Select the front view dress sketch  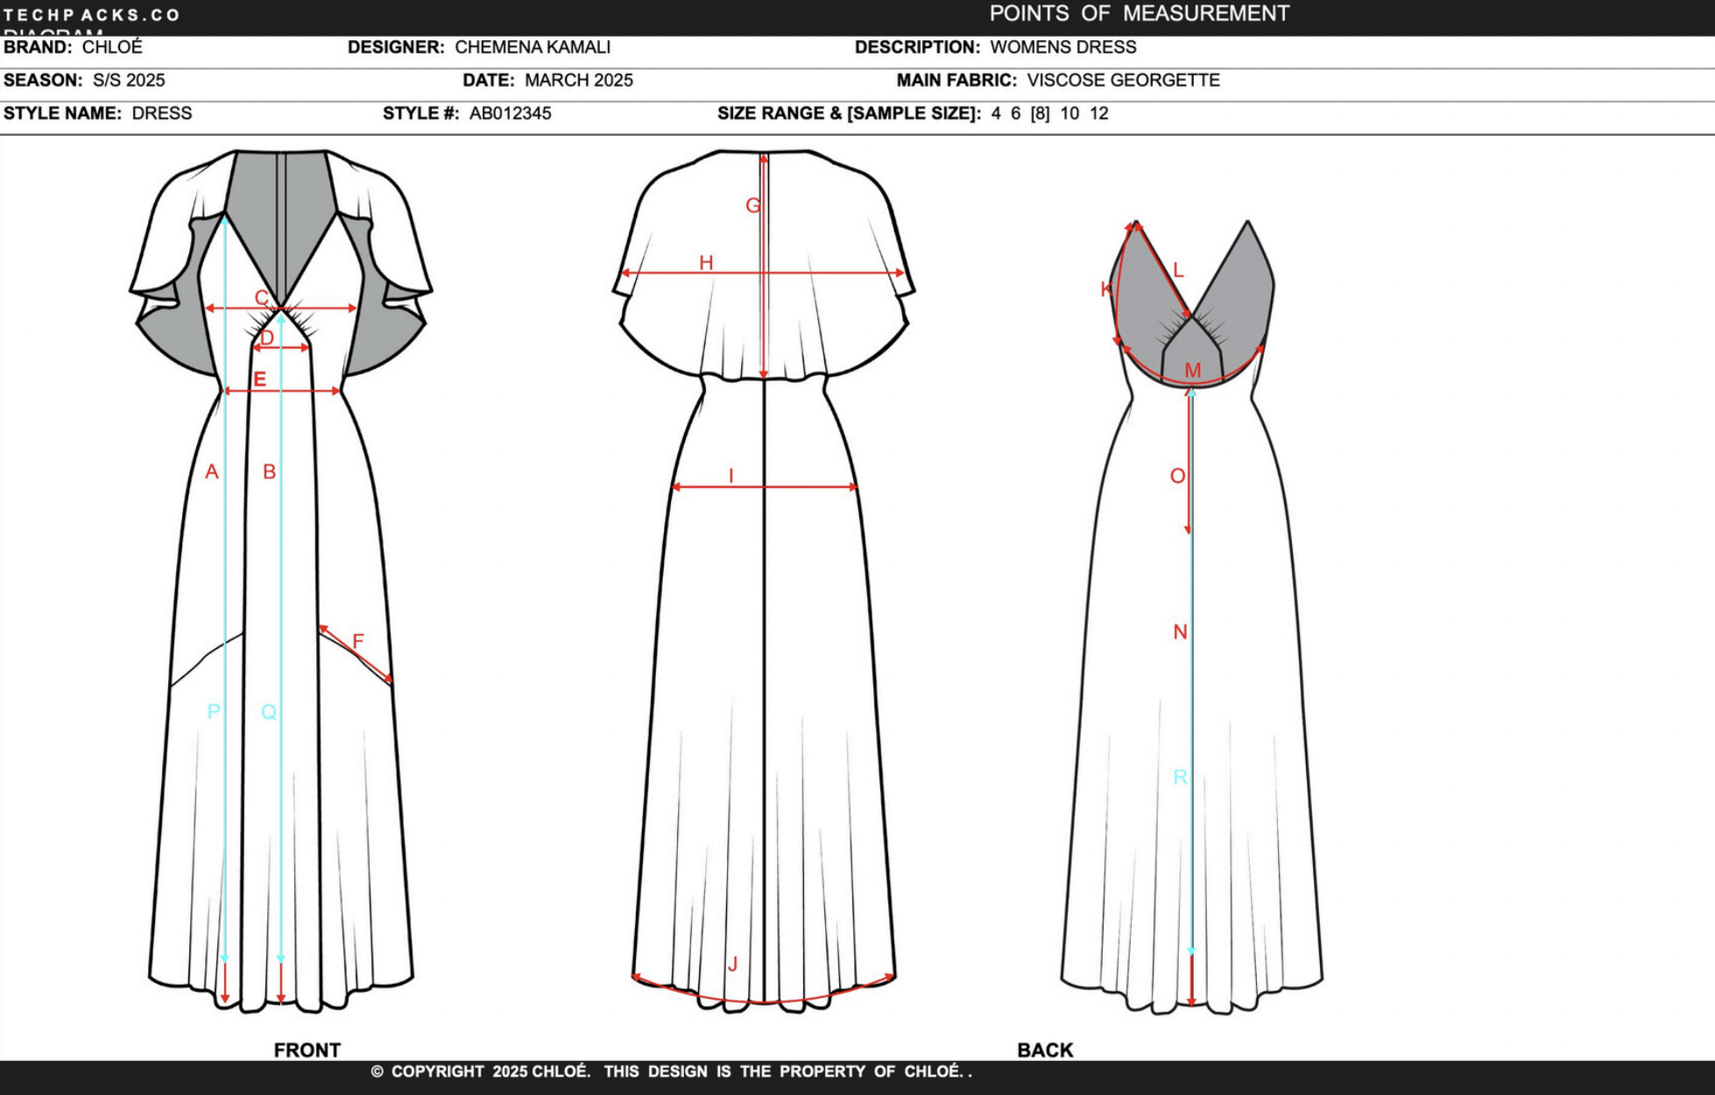[x=281, y=582]
